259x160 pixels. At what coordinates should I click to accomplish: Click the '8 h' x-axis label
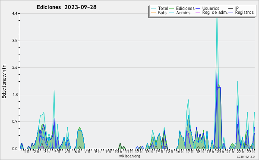click(98, 151)
